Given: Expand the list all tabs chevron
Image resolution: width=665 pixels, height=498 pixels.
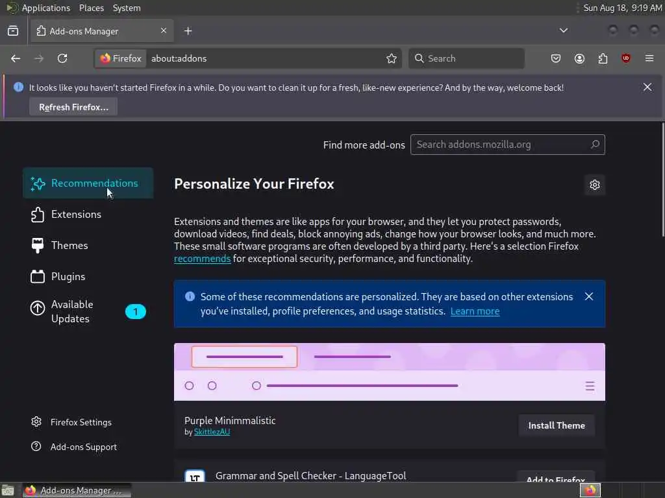Looking at the screenshot, I should click(564, 30).
